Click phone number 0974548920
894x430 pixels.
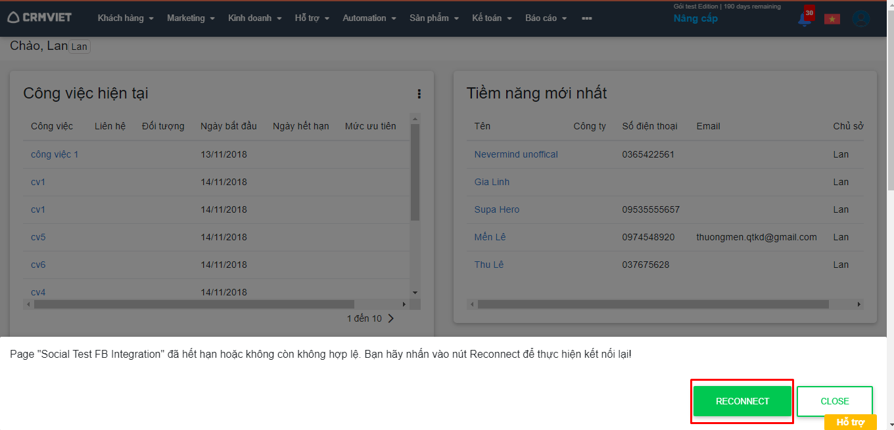tap(648, 237)
